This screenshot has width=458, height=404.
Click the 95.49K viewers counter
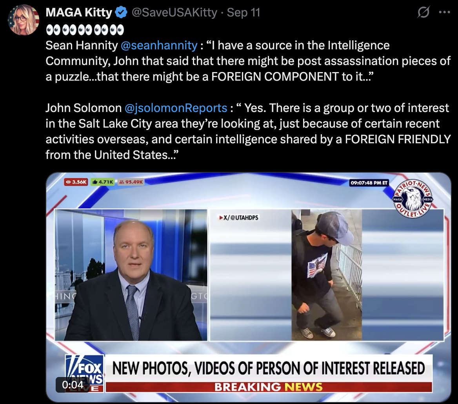coord(131,182)
